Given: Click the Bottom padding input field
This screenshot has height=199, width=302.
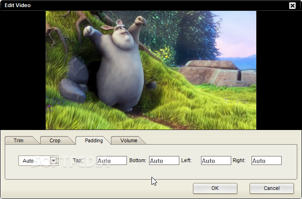Looking at the screenshot, I should tap(164, 161).
